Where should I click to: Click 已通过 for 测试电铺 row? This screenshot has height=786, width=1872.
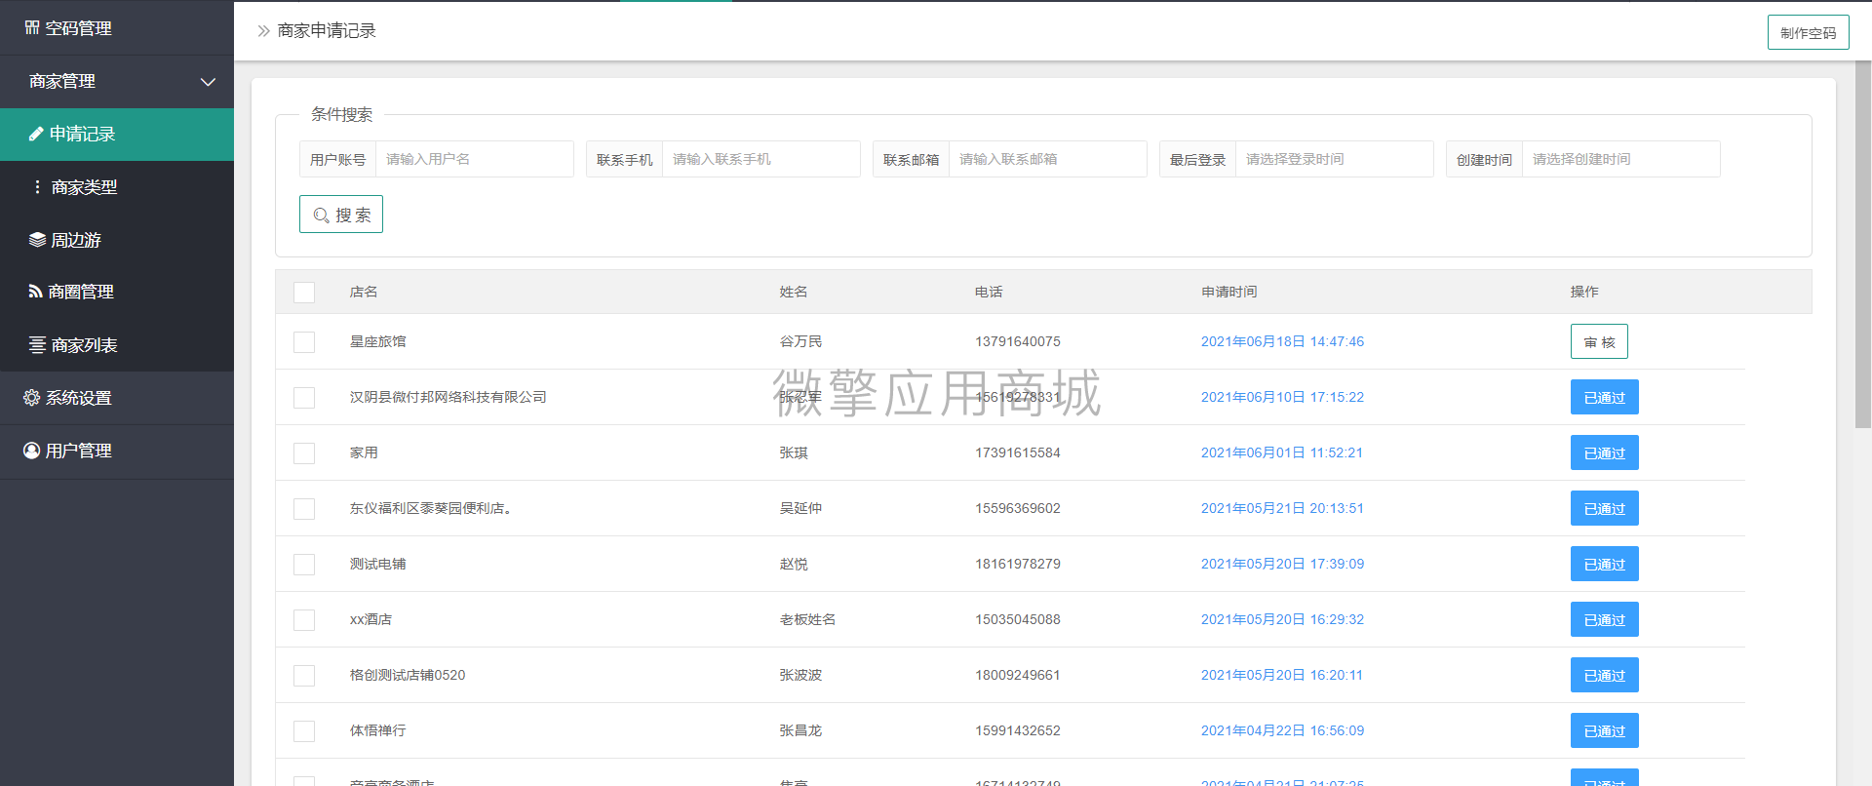(x=1604, y=564)
